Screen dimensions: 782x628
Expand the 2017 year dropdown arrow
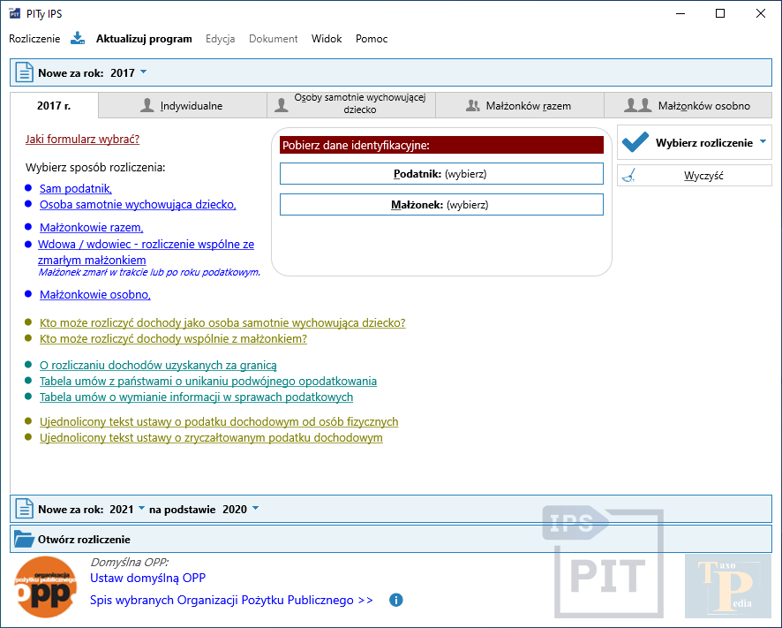144,72
